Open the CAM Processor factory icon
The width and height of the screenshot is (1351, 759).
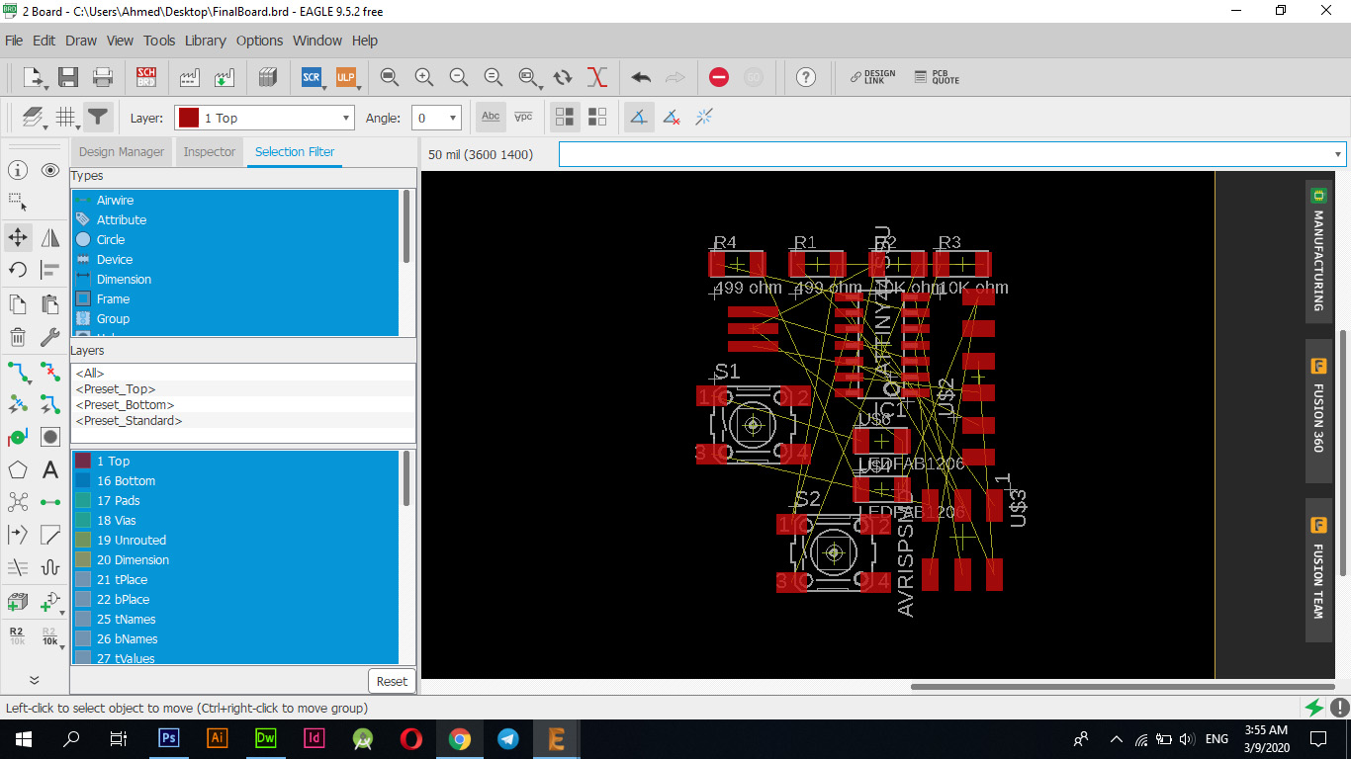tap(190, 77)
